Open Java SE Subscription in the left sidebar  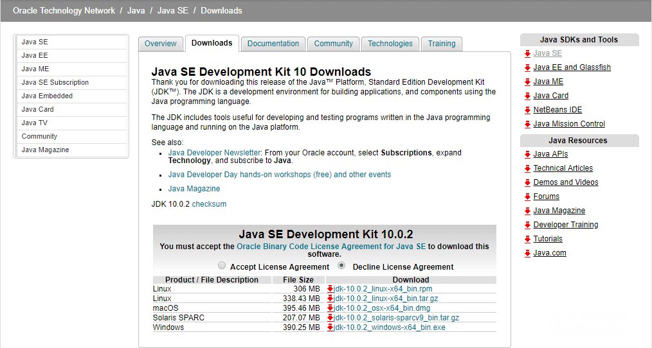point(55,82)
